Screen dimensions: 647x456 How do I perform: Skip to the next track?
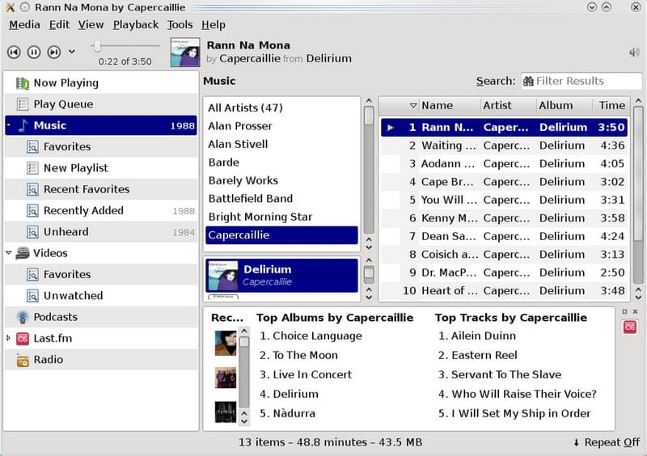(54, 52)
